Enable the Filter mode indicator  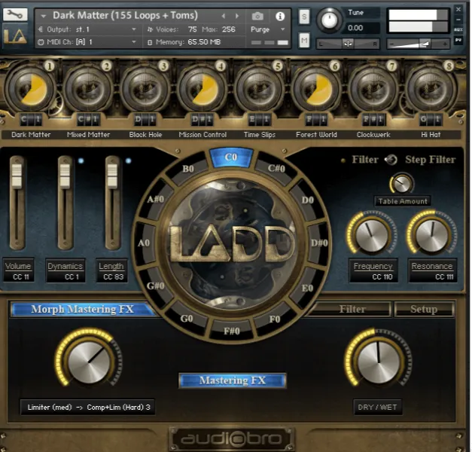click(343, 160)
